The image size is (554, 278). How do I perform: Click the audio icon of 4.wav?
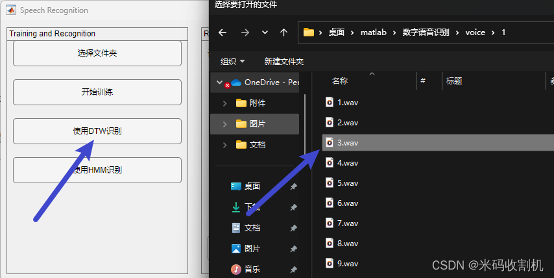point(330,162)
